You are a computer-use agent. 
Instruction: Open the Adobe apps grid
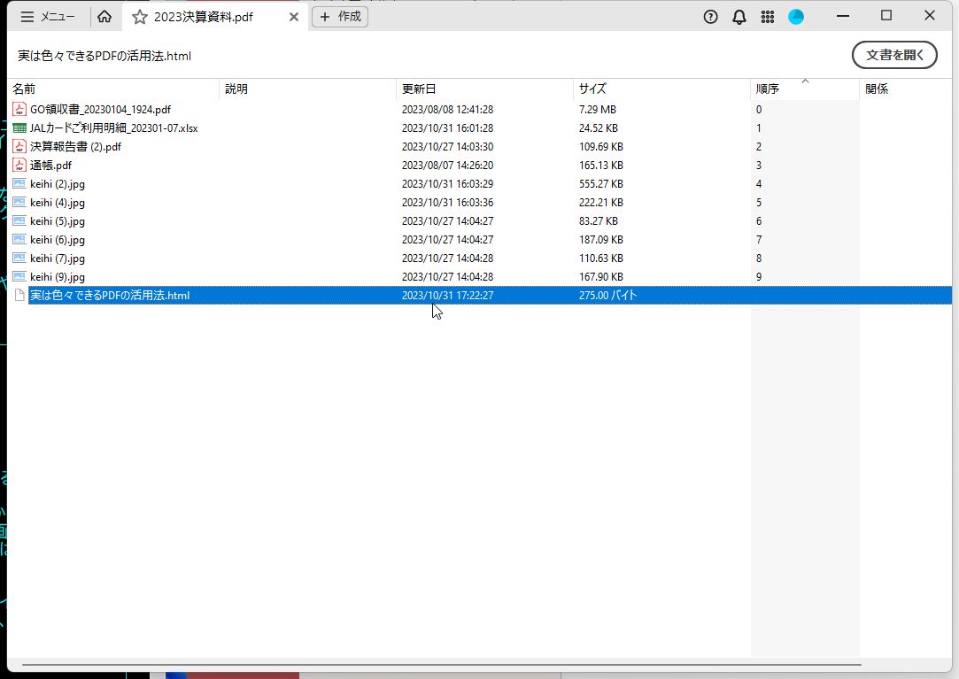(768, 16)
